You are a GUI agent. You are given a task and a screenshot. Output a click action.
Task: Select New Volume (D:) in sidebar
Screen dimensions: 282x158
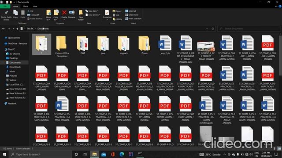coord(18,89)
